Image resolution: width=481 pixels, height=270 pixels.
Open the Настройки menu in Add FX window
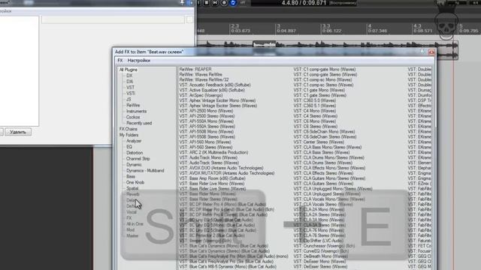(139, 61)
